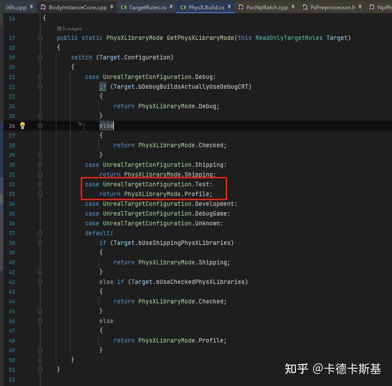Open the PxPreprocessor.h tab

pos(332,7)
